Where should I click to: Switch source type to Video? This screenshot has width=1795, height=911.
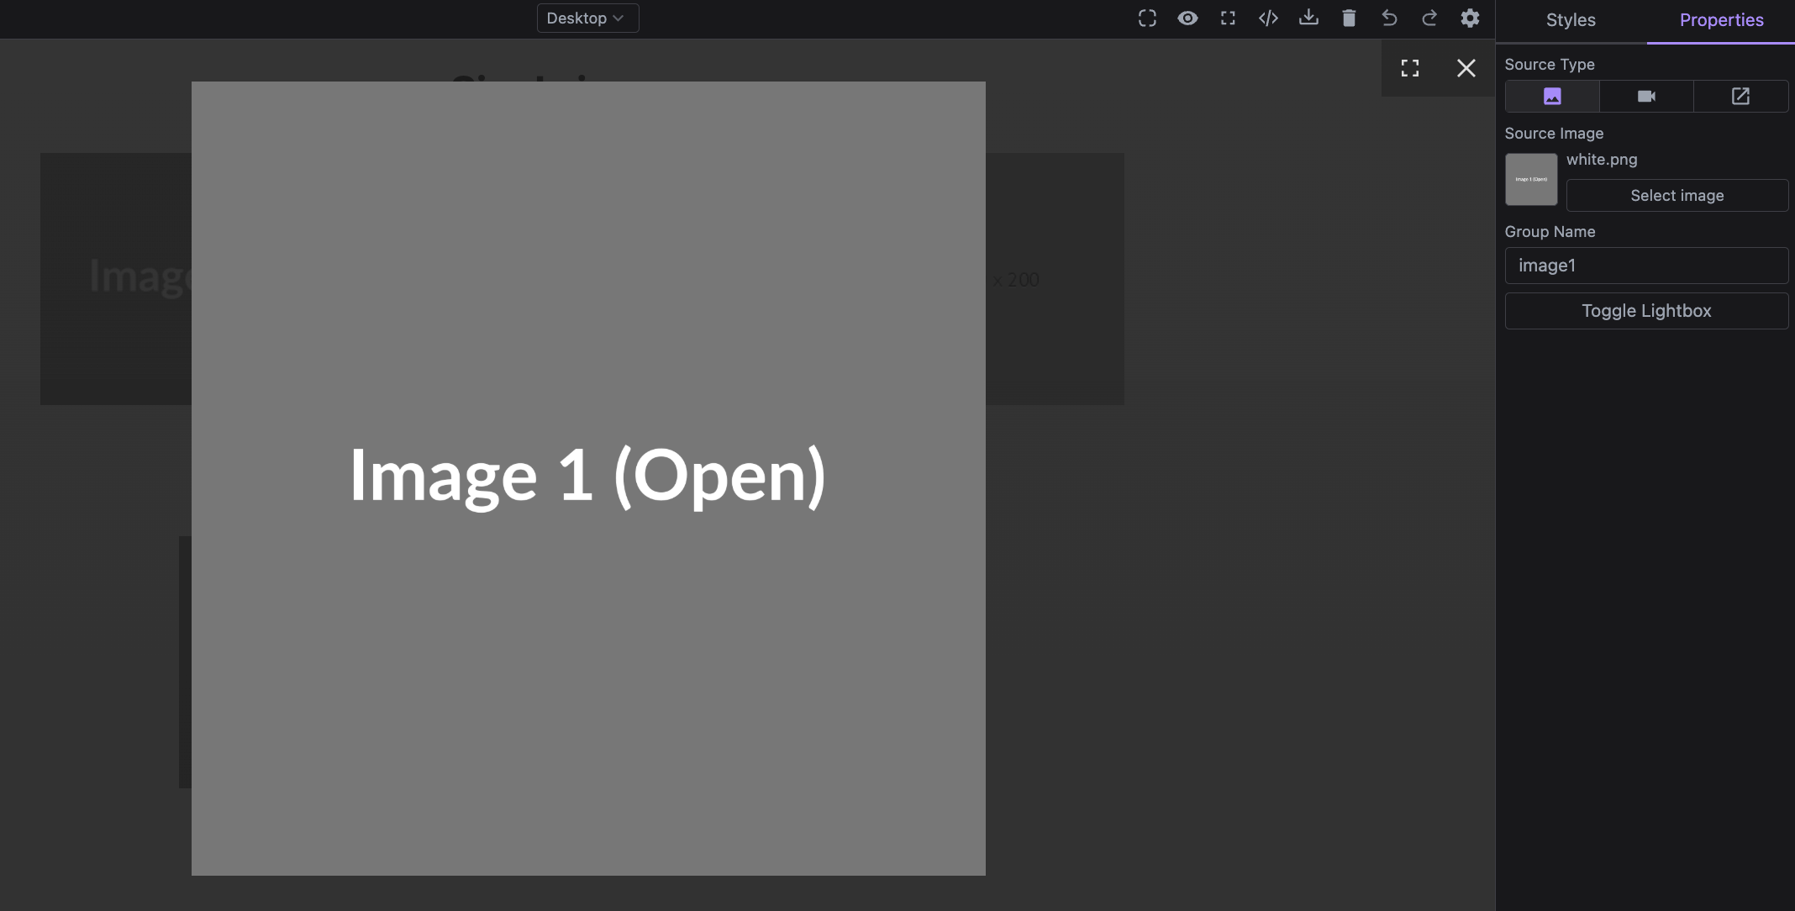[x=1646, y=96]
